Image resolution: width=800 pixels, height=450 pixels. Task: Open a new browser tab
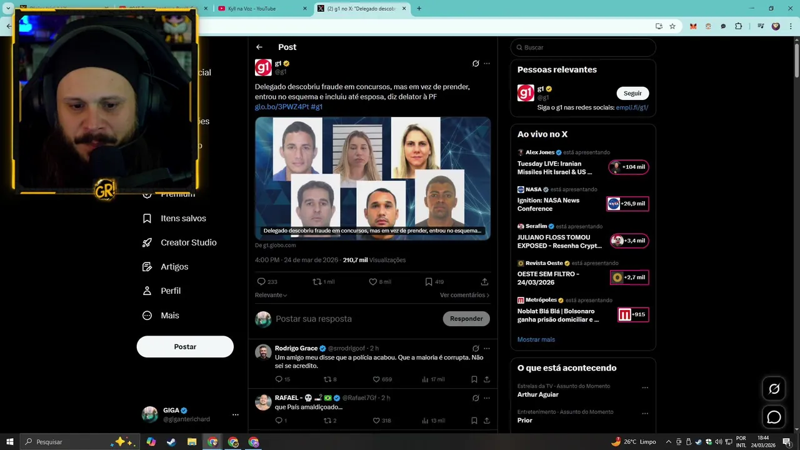pos(419,8)
